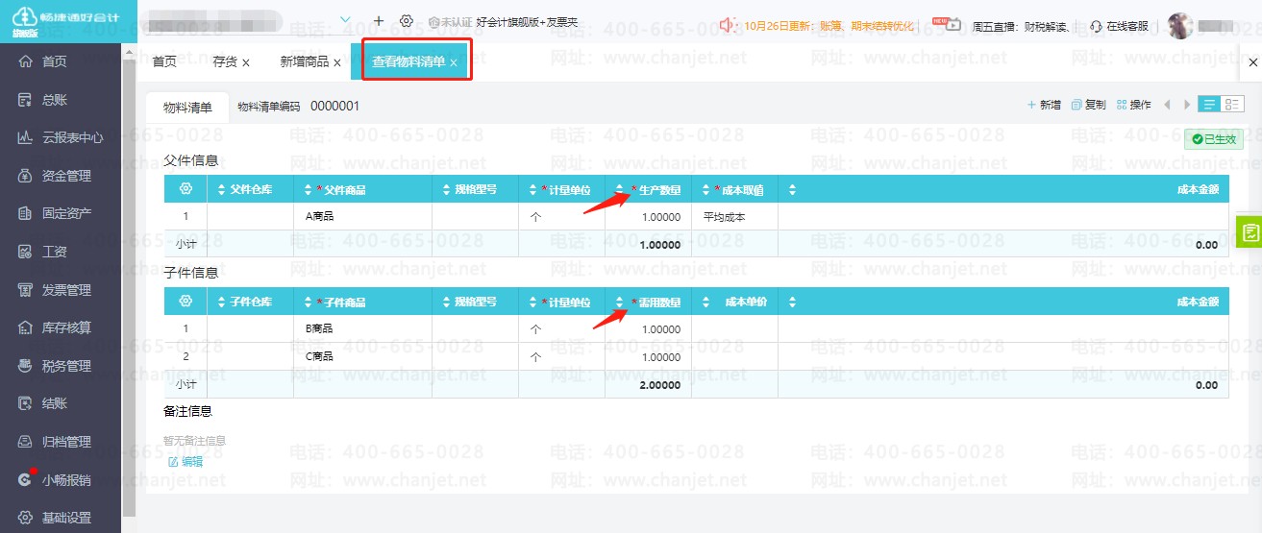The width and height of the screenshot is (1262, 533).
Task: Open 在线客服 headset support icon
Action: pos(1096,26)
